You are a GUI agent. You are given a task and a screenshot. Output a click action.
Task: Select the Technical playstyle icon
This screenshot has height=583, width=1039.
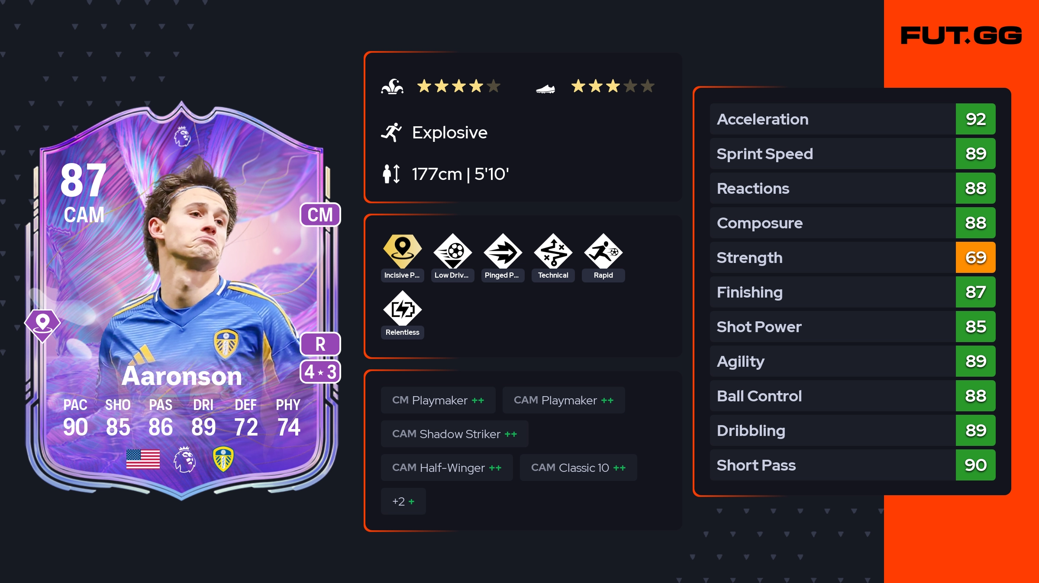(x=553, y=251)
